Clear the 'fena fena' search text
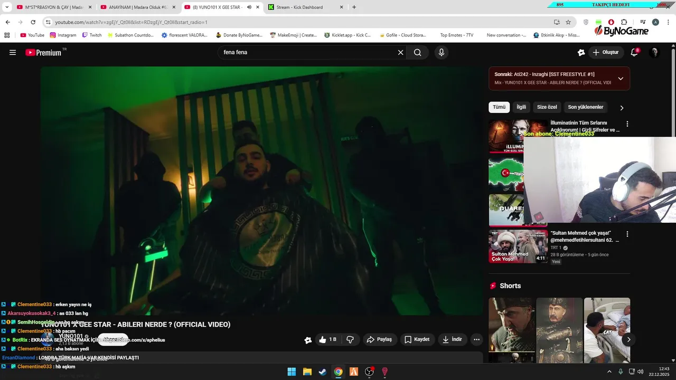 point(400,52)
